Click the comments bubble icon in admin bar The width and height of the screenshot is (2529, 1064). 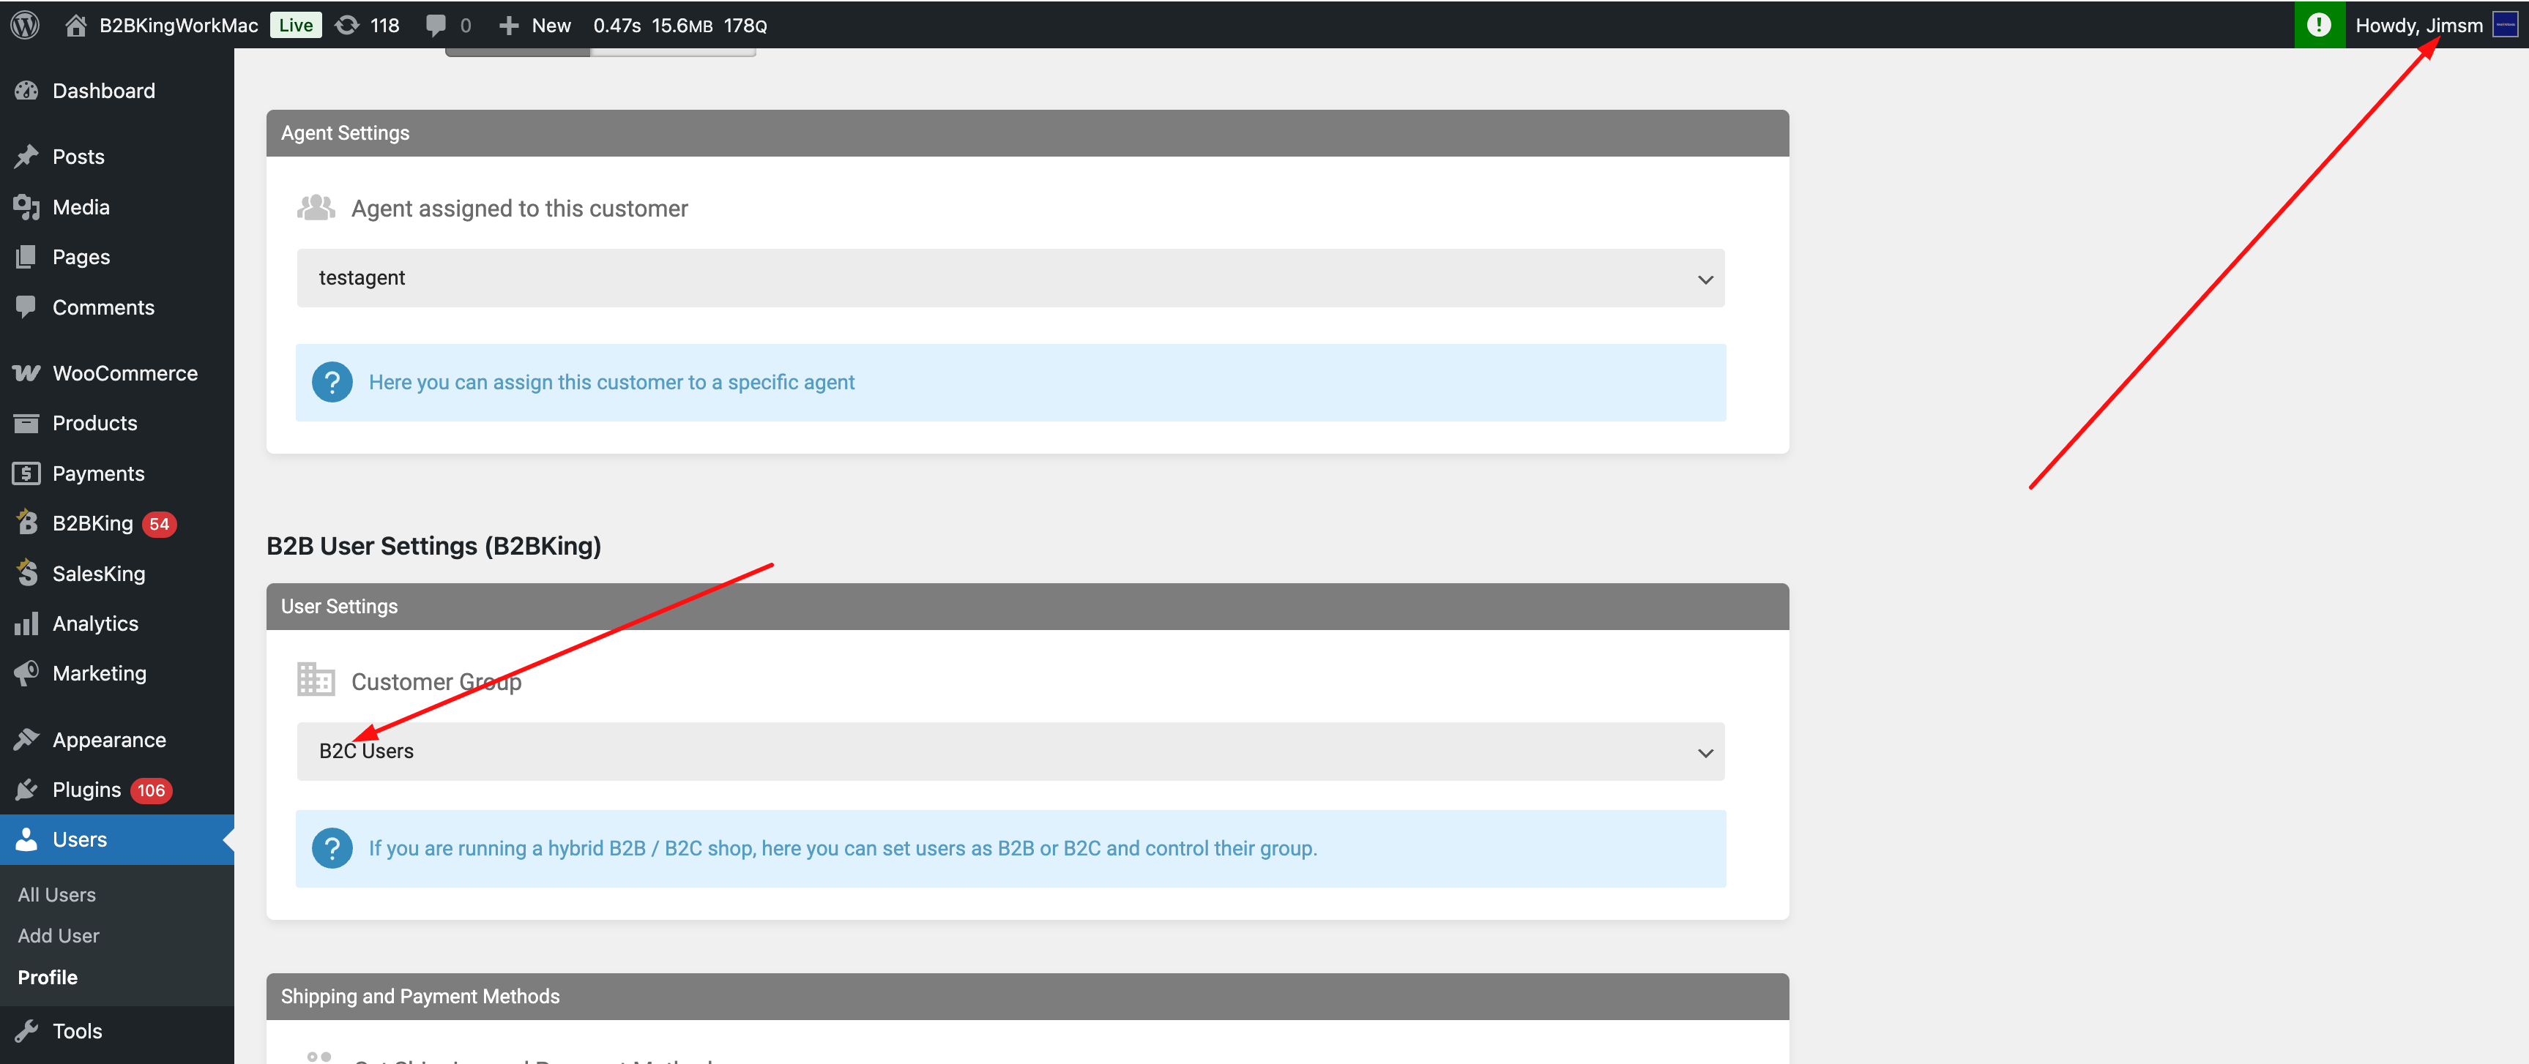point(436,26)
